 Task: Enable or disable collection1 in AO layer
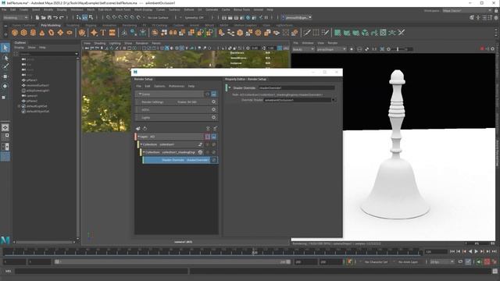213,144
